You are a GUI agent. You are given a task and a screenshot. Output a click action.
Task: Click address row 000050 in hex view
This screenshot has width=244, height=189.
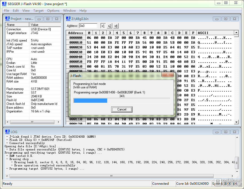[x=76, y=61]
